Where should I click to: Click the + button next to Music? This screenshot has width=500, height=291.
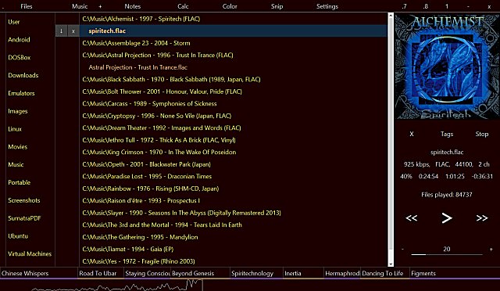coord(100,6)
